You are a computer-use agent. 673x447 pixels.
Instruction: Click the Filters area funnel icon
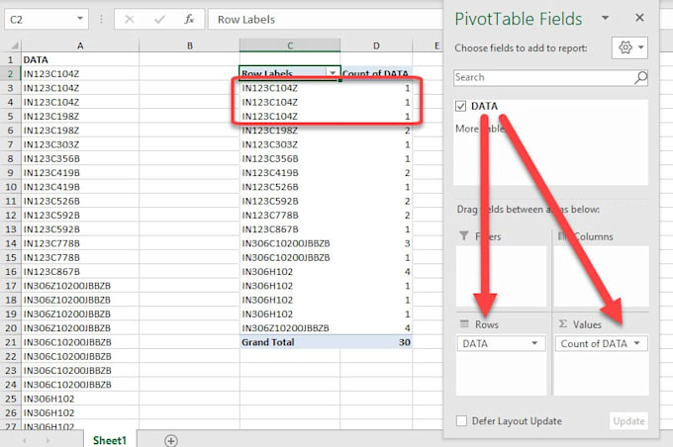click(x=464, y=236)
